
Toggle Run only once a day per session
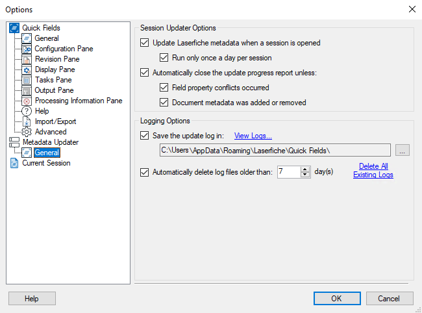tap(164, 58)
